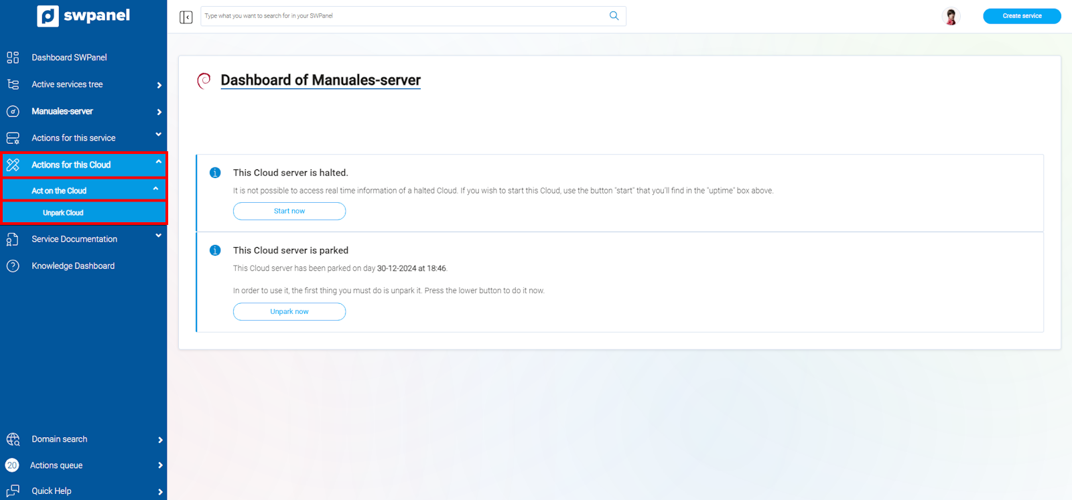Open the Actions for this Cloud menu
This screenshot has height=500, width=1072.
(71, 165)
